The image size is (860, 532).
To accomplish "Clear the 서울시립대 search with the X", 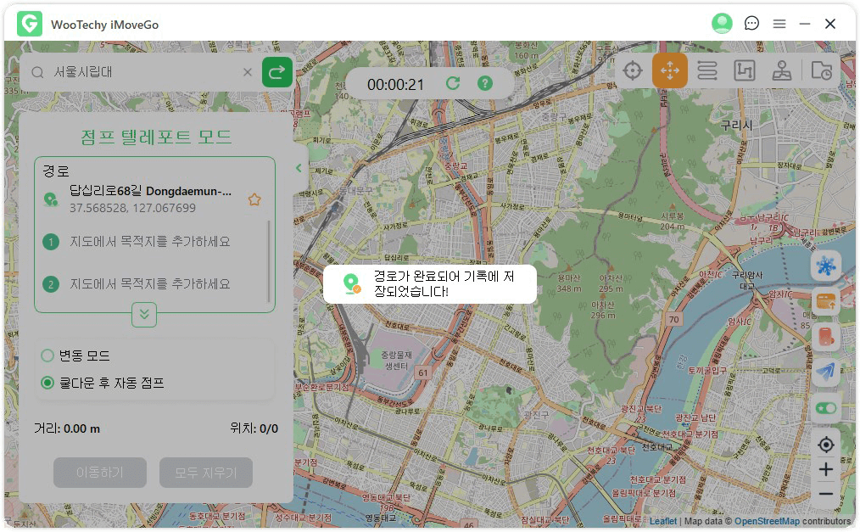I will [247, 72].
